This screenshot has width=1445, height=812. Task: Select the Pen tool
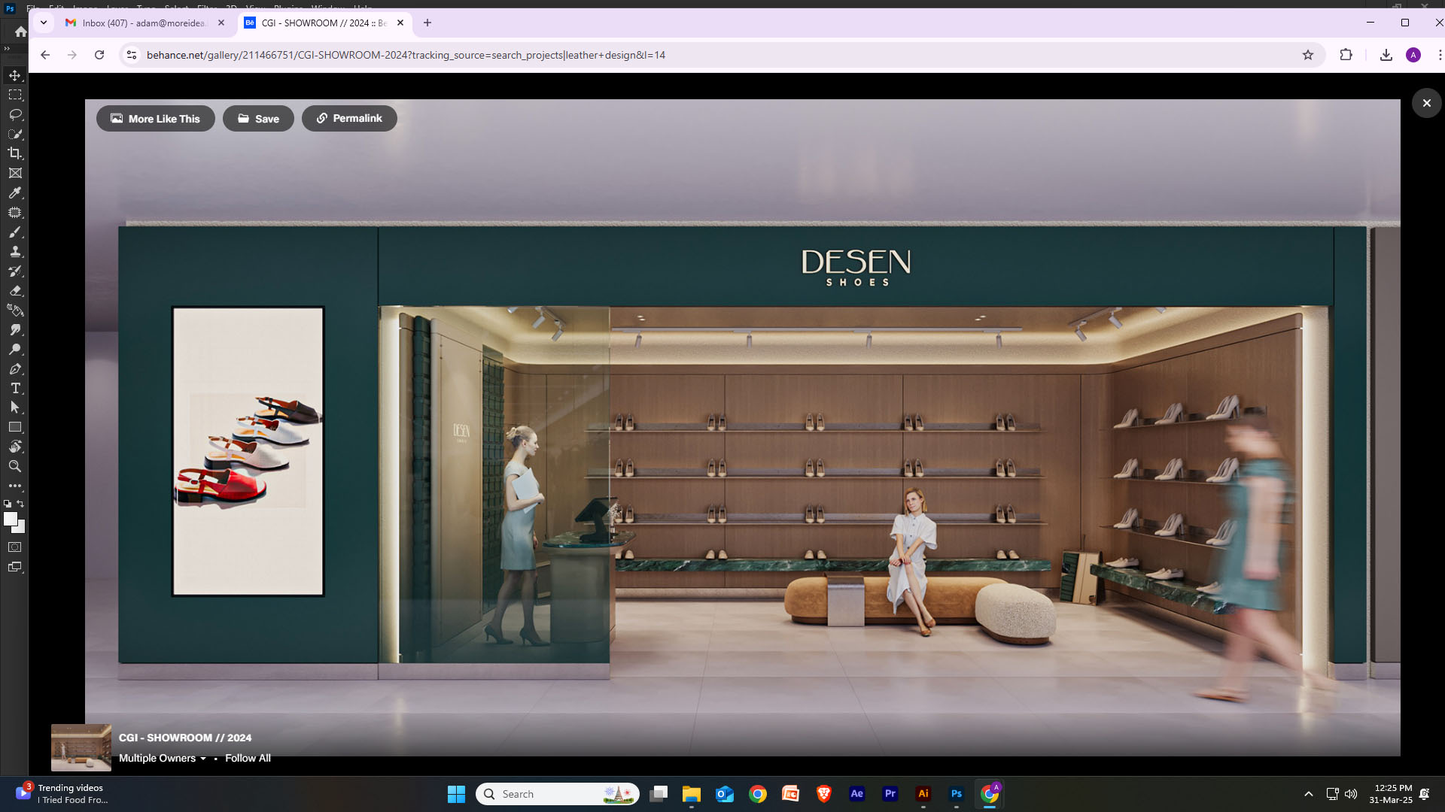click(15, 368)
